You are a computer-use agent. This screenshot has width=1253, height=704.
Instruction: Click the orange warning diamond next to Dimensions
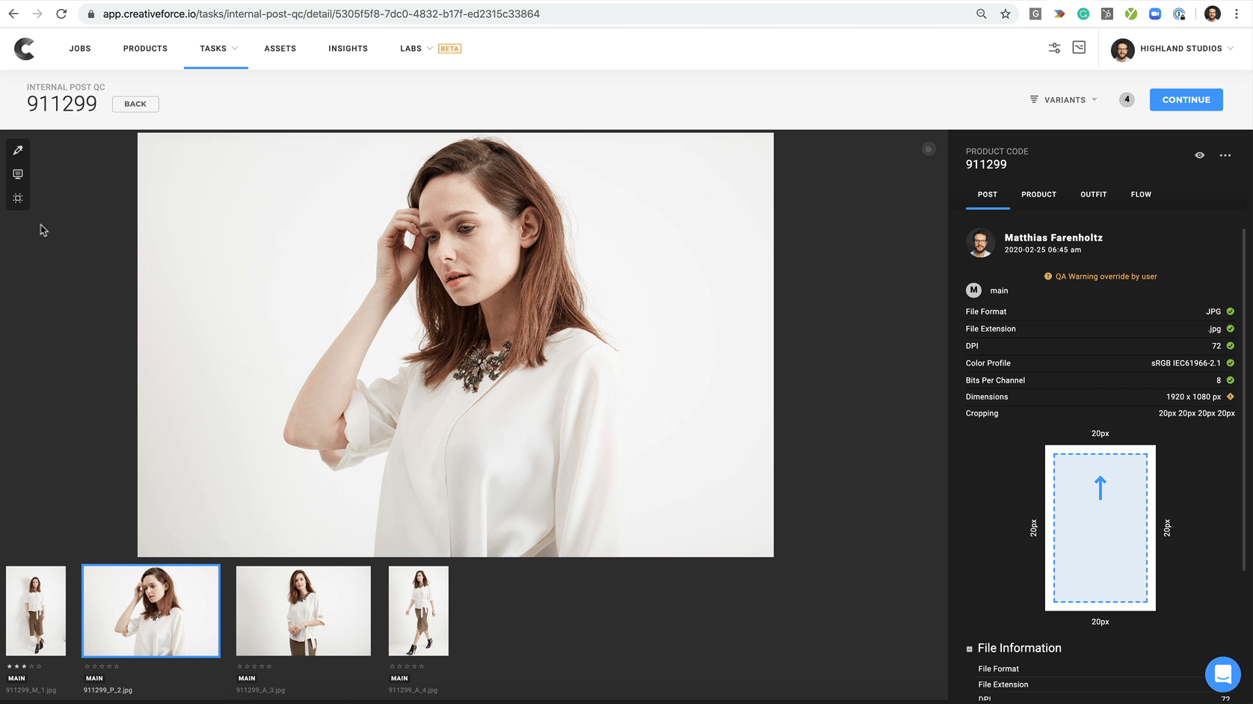tap(1230, 397)
